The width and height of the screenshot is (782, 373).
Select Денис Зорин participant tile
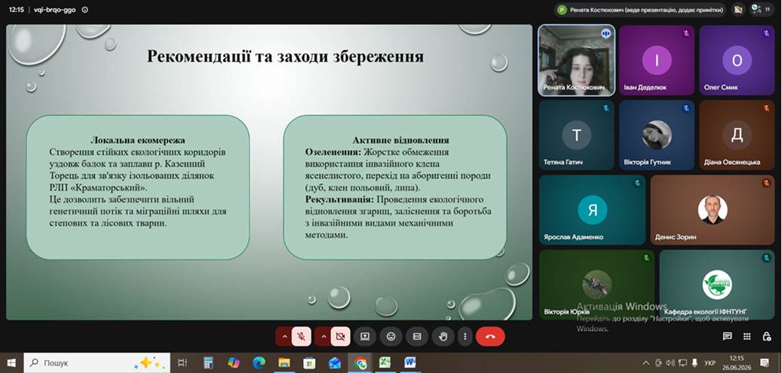712,209
